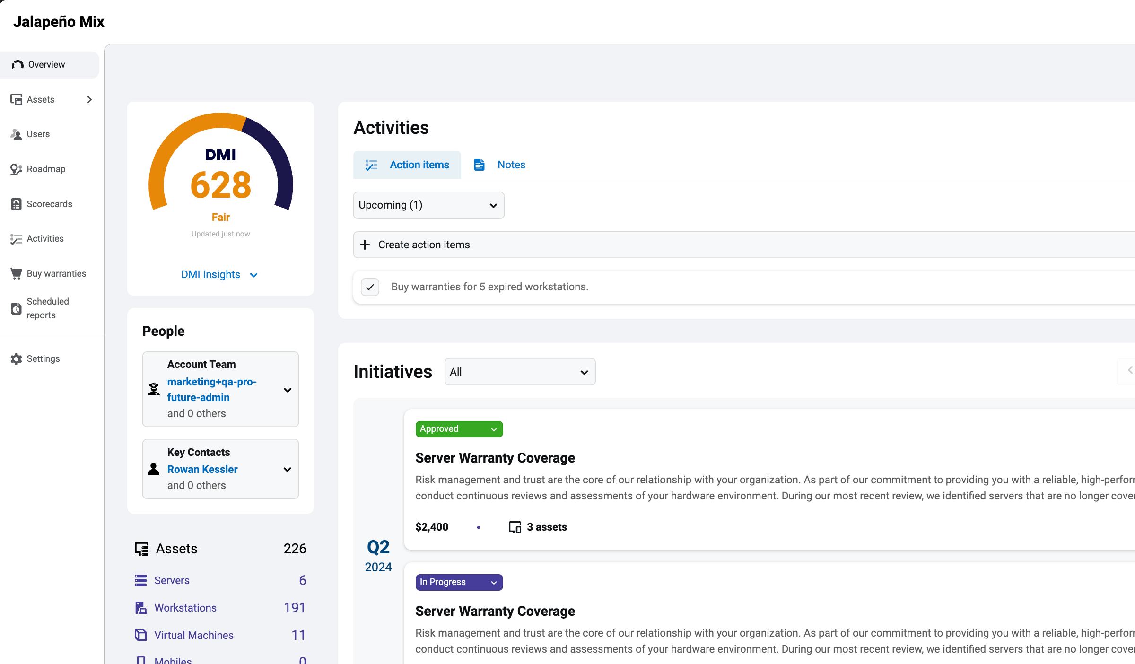Toggle the Approved status on Server Warranty Coverage
The height and width of the screenshot is (664, 1135).
click(x=458, y=428)
